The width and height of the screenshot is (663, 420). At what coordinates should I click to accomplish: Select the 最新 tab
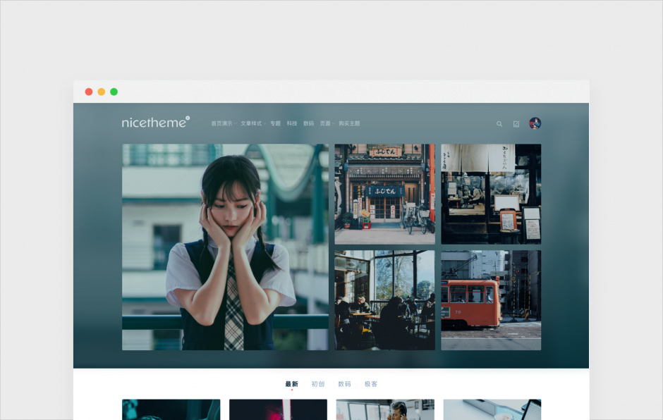click(291, 384)
